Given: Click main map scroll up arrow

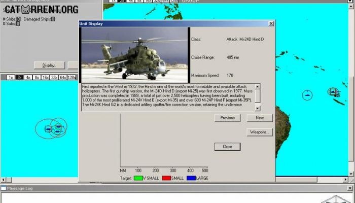Looking at the screenshot, I should click(351, 6).
